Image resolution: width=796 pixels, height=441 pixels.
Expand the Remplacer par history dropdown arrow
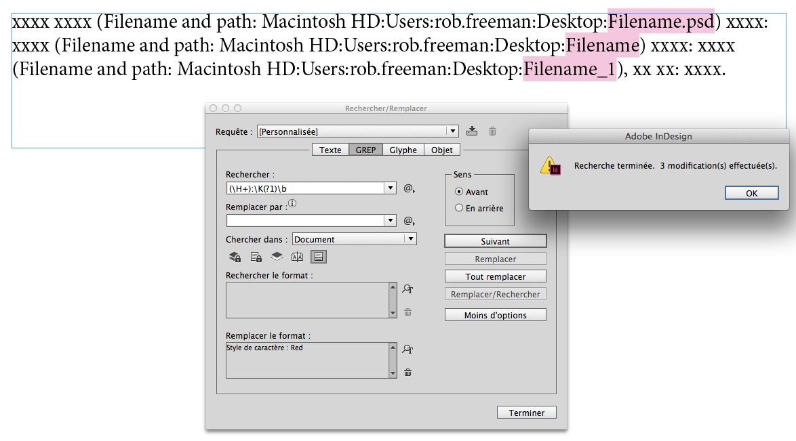point(390,220)
